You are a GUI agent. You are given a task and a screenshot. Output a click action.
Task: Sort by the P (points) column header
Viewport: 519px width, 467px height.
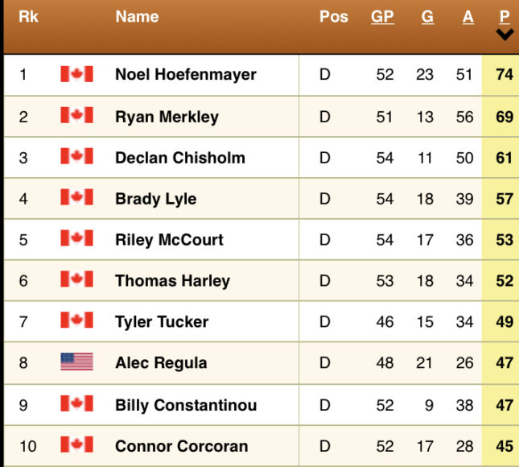pos(505,17)
